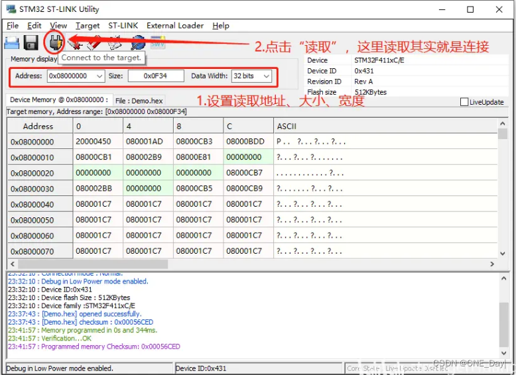Select cell 080002B9 in memory grid

[x=148, y=157]
